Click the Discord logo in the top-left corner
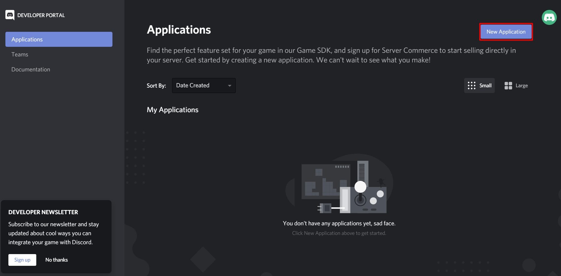The image size is (561, 276). [10, 15]
